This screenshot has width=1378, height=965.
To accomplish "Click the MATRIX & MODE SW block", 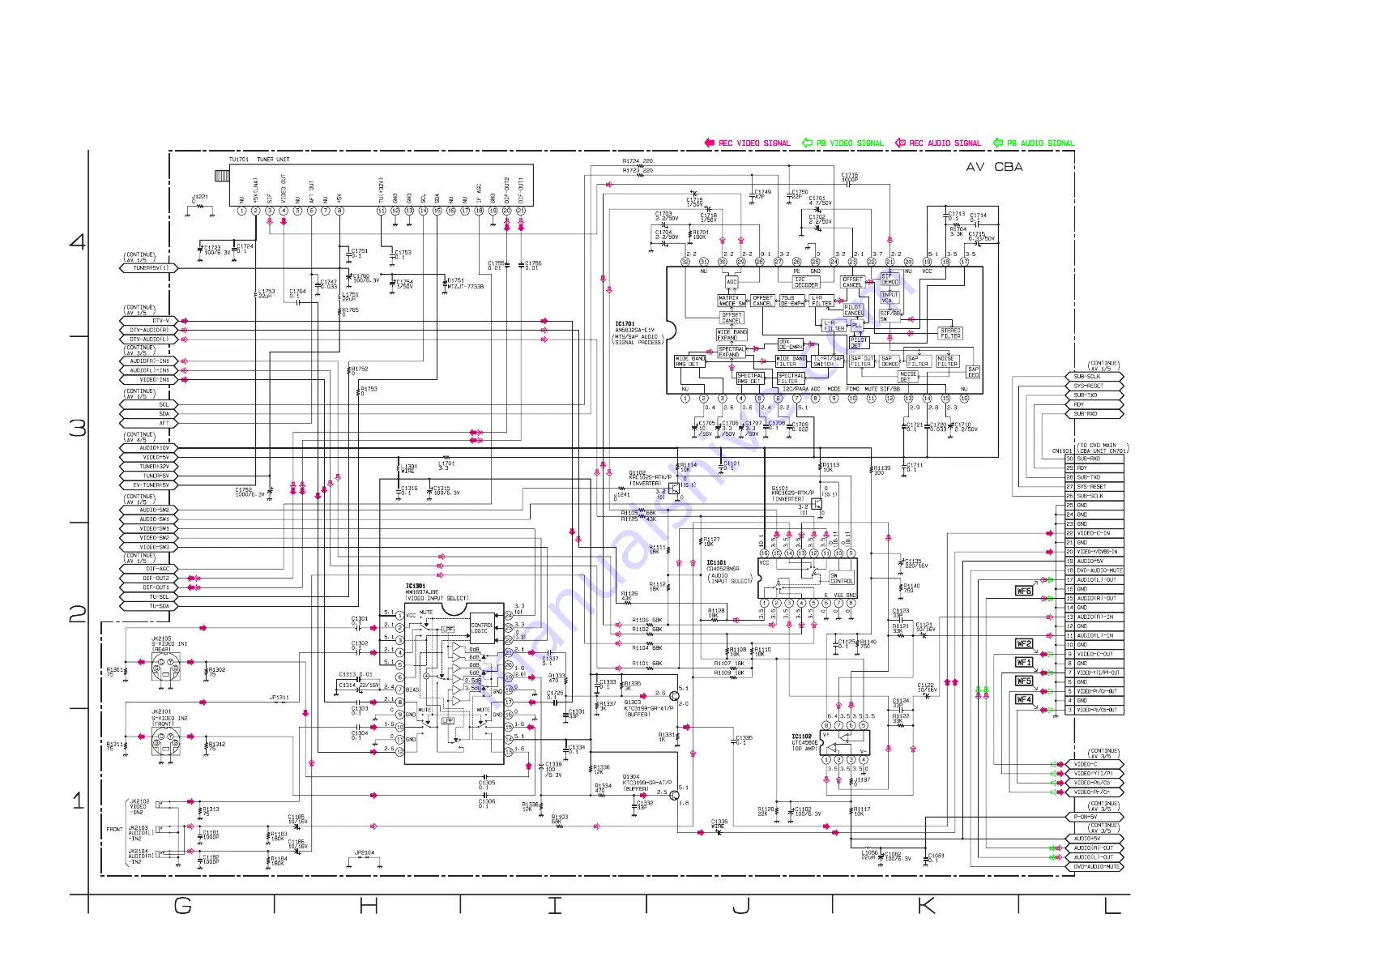I will coord(732,301).
